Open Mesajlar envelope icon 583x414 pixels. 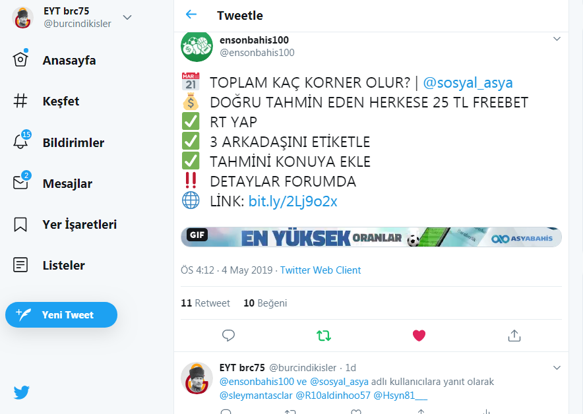point(22,181)
